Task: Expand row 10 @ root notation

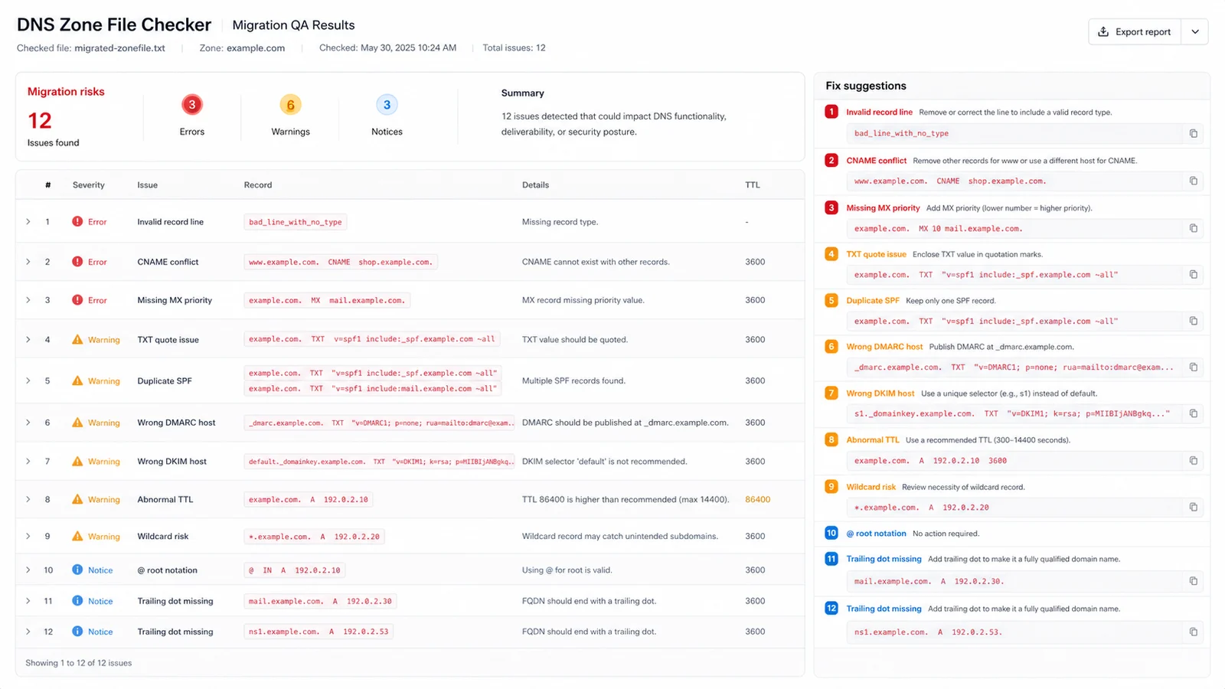Action: pos(28,570)
